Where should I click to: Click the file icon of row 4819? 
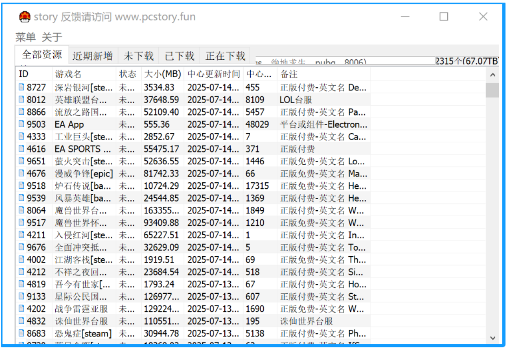coord(21,284)
